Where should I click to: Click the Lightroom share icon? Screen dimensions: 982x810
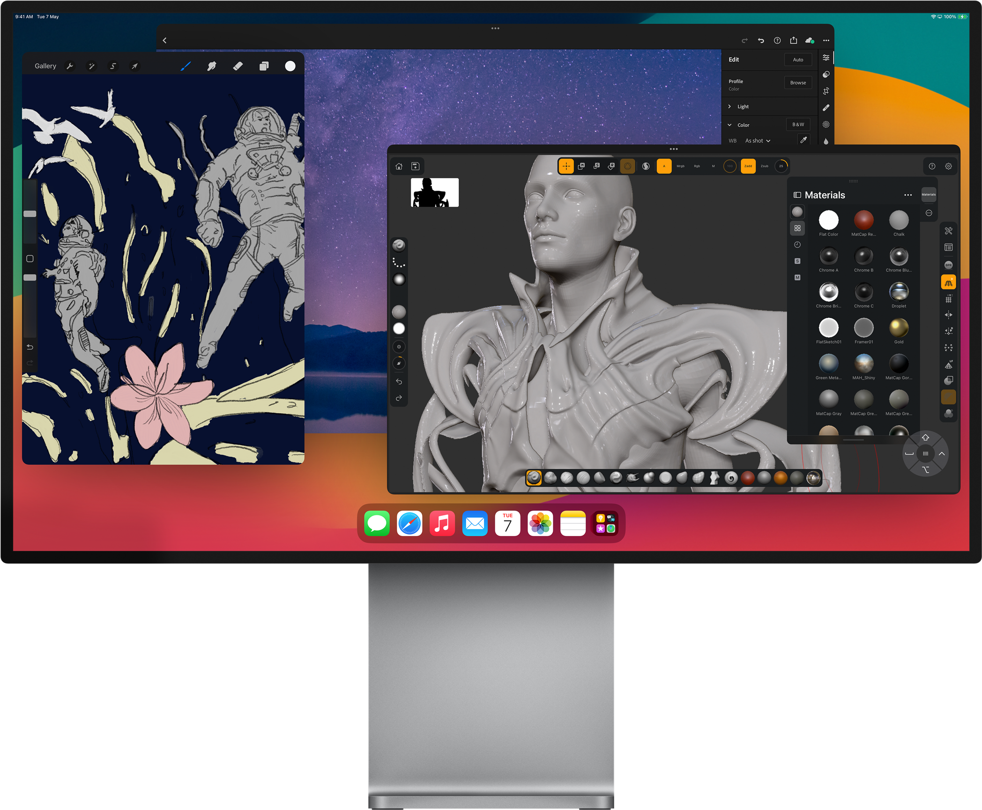click(793, 40)
